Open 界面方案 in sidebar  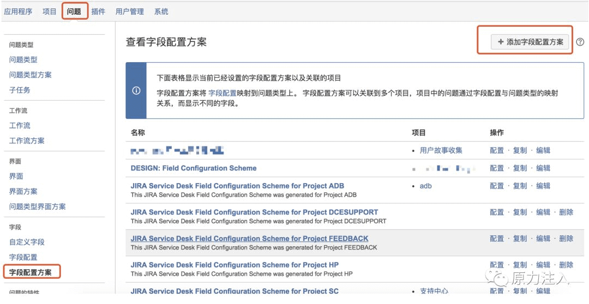coord(23,191)
